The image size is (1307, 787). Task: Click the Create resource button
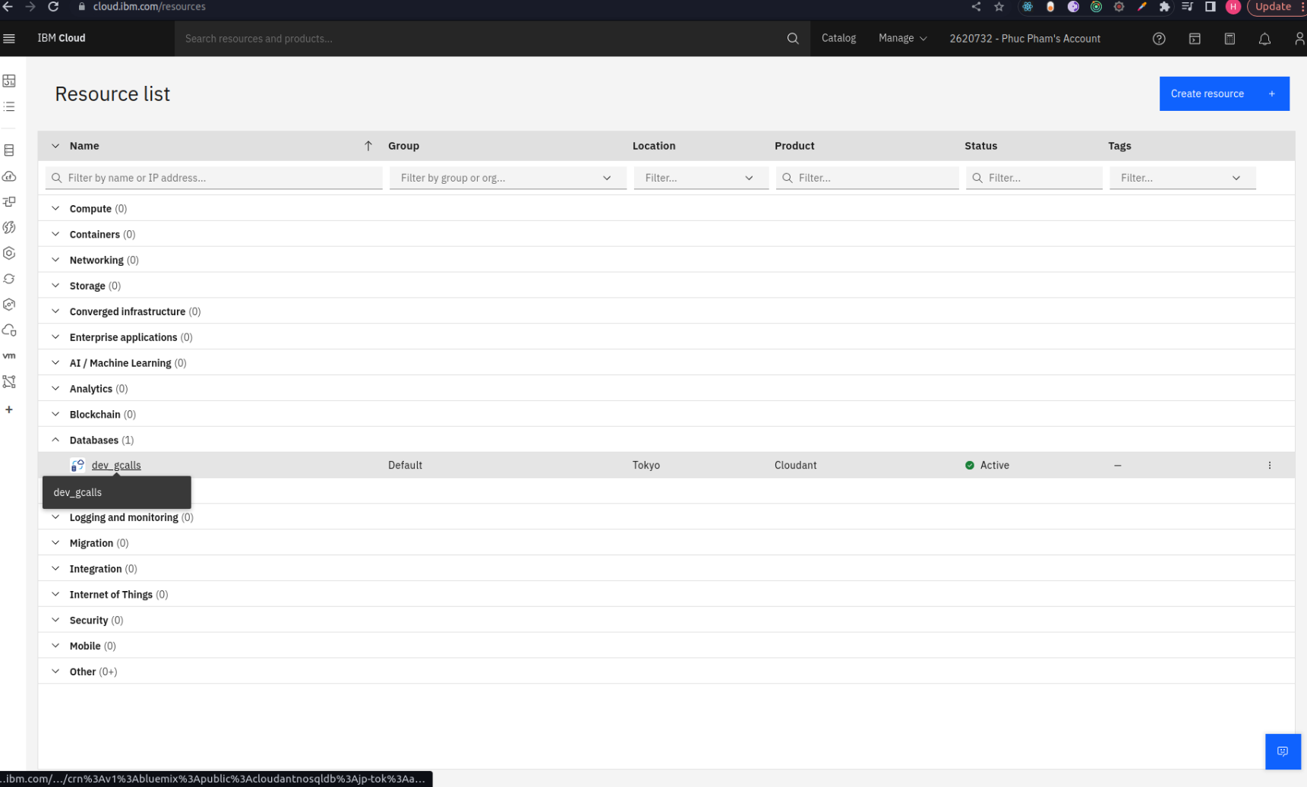[1223, 93]
